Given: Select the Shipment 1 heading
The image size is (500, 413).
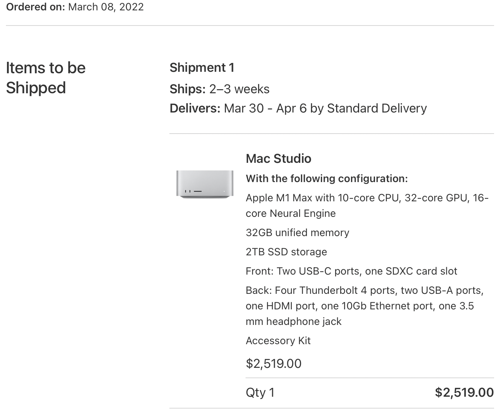Looking at the screenshot, I should (x=202, y=68).
